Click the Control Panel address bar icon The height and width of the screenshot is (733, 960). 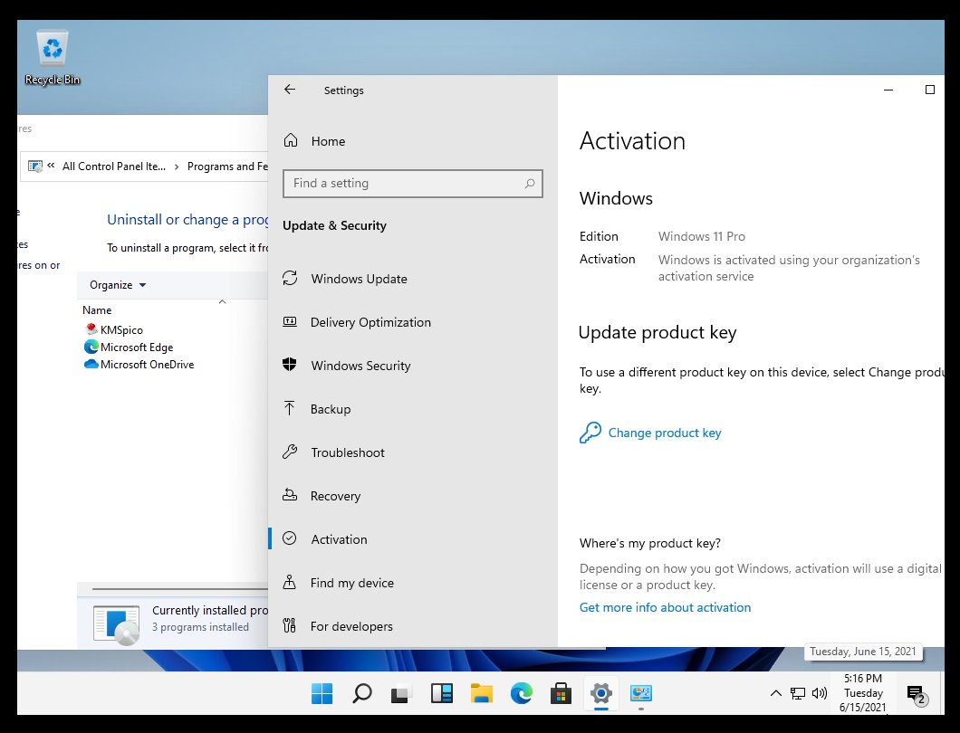[x=35, y=166]
